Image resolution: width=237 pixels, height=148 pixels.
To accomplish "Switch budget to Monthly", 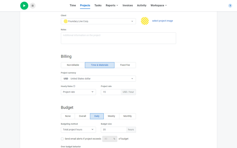I will click(x=127, y=116).
